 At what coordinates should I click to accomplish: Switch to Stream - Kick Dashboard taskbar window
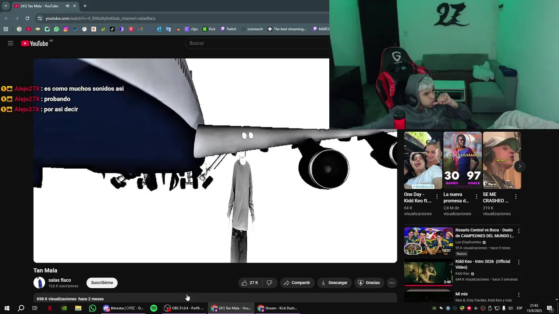point(278,308)
